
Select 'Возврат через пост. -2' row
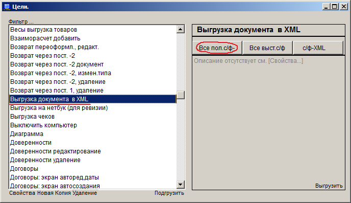click(93, 56)
